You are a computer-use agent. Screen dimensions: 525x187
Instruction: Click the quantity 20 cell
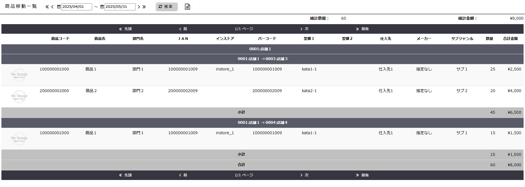pos(493,91)
